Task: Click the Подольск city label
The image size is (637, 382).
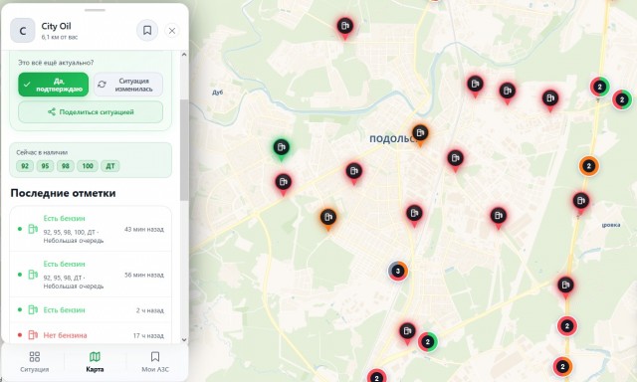Action: (x=393, y=138)
